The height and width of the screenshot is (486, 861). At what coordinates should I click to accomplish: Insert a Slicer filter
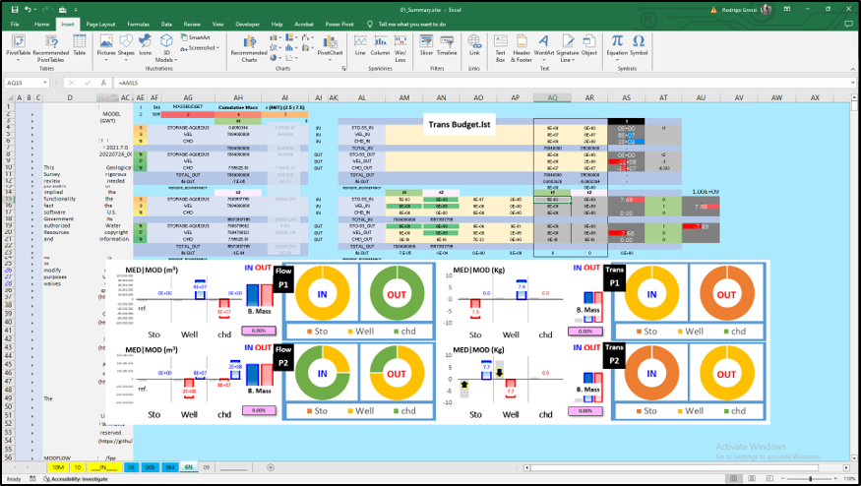coord(426,45)
